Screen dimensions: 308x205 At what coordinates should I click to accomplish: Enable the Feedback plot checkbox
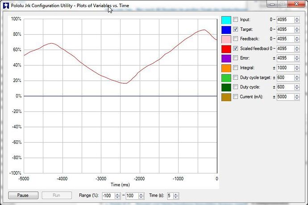235,39
